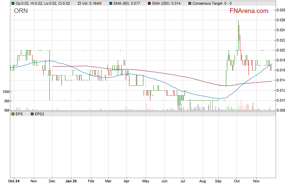
Task: Click the 10M volume axis label
Action: pos(6,92)
